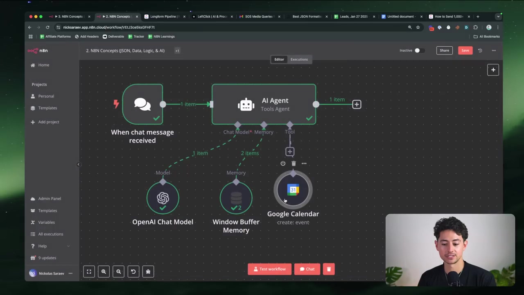
Task: Open browser extensions puzzle icon
Action: click(475, 27)
